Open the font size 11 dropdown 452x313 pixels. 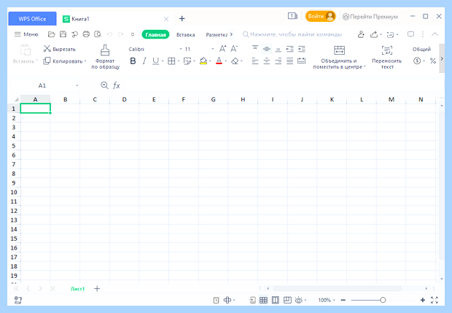click(x=213, y=49)
